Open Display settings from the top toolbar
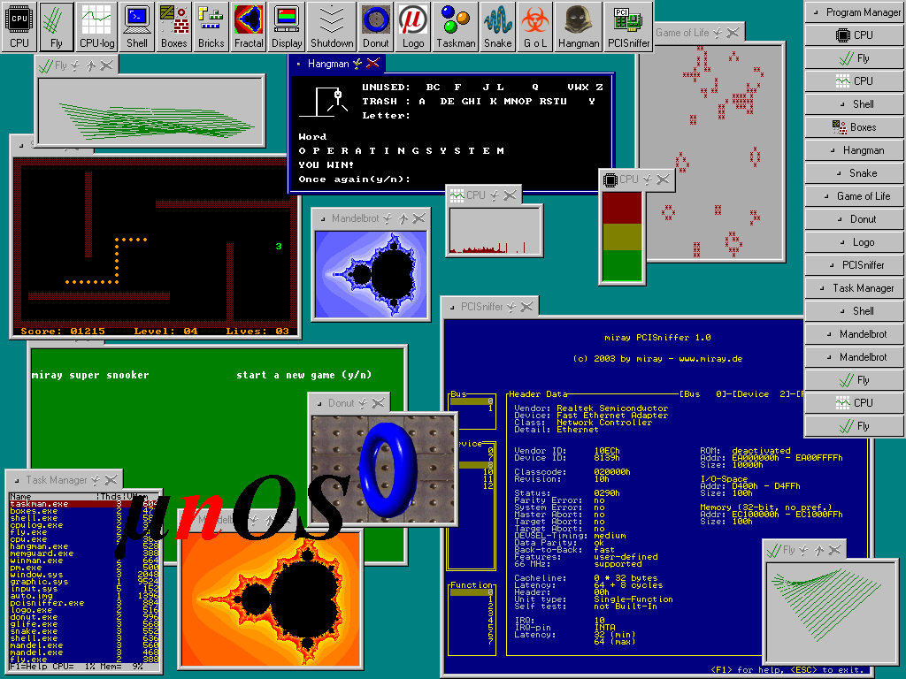 coord(287,26)
